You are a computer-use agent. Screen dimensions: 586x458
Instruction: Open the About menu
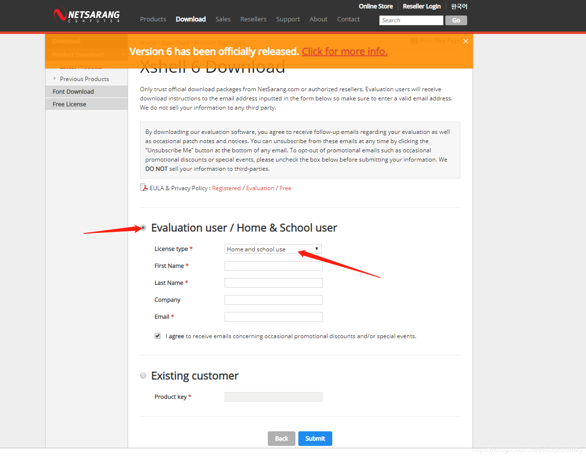(318, 19)
